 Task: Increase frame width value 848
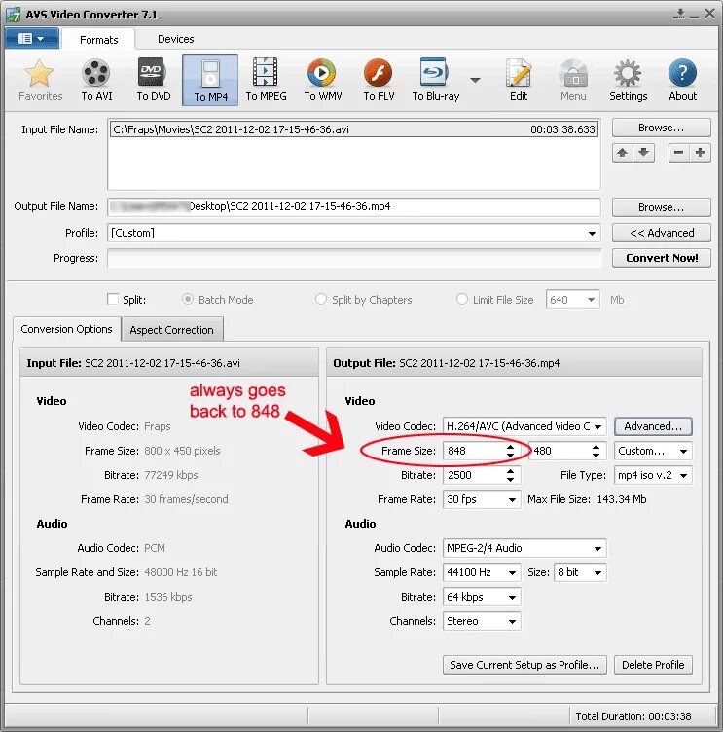[x=510, y=447]
